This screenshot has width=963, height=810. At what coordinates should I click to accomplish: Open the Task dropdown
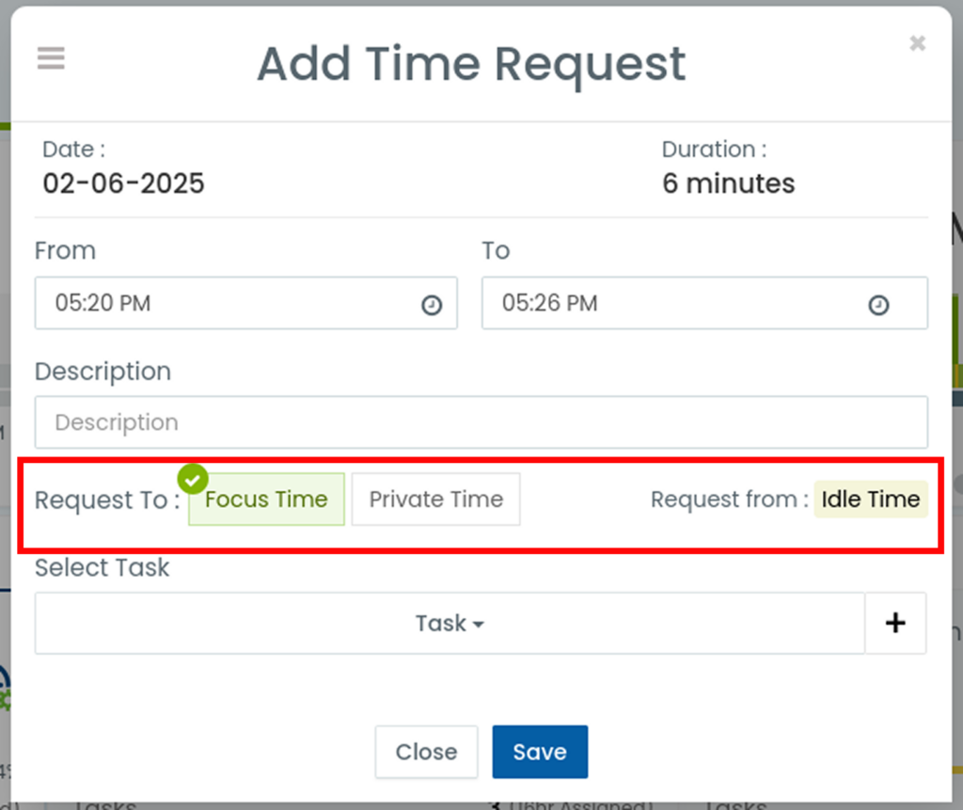tap(450, 623)
